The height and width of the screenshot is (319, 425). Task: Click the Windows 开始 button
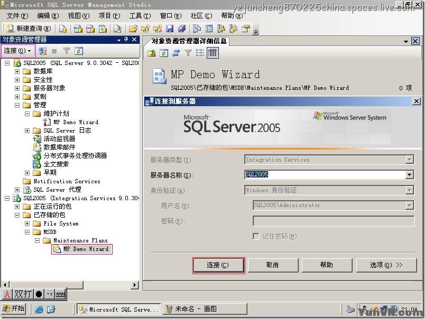[14, 309]
